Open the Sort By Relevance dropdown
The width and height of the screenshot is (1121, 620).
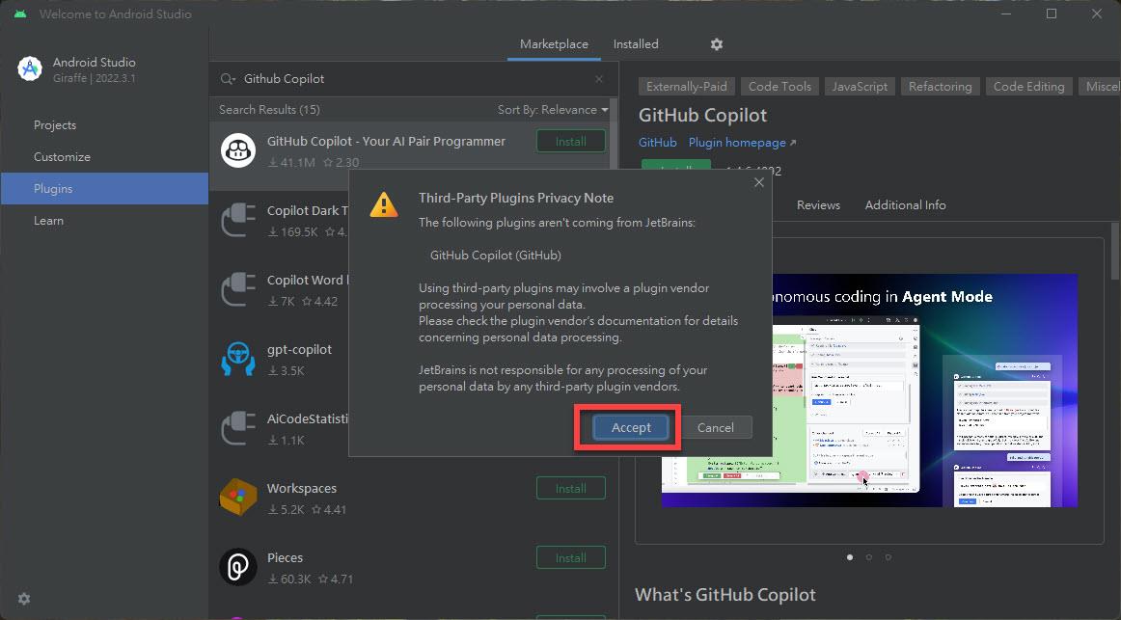coord(553,110)
